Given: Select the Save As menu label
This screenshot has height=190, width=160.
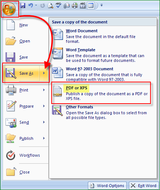Looking at the screenshot, I should [x=26, y=73].
